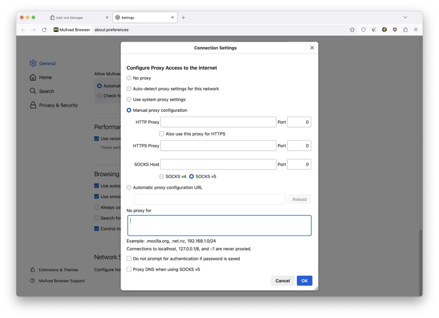
Task: Click the HTTPS Proxy address field
Action: click(218, 146)
